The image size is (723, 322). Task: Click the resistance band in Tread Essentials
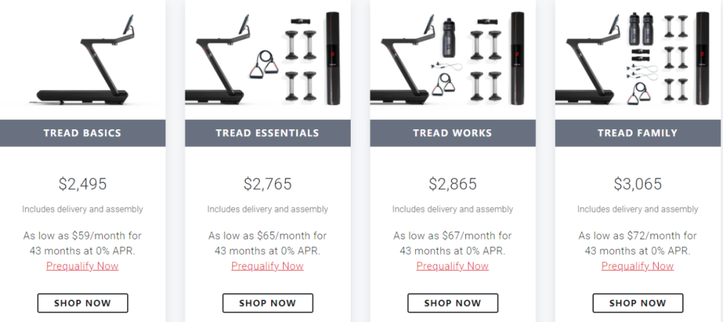[x=264, y=64]
